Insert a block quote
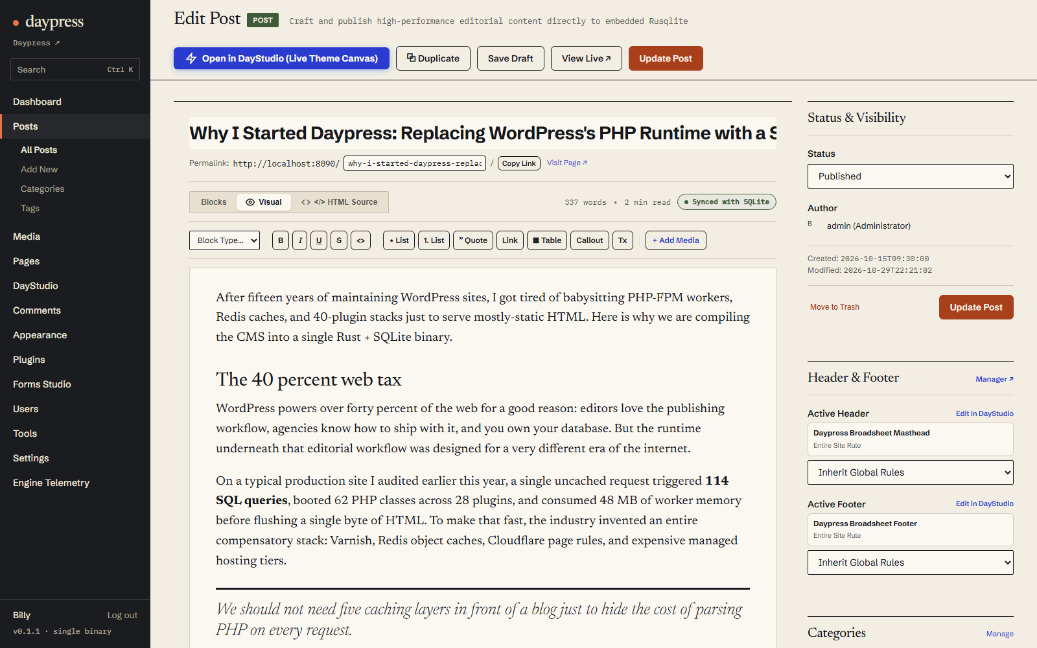 click(x=473, y=240)
